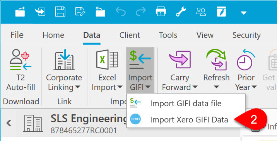Click the Print icon
Image resolution: width=277 pixels, height=141 pixels.
click(x=161, y=12)
